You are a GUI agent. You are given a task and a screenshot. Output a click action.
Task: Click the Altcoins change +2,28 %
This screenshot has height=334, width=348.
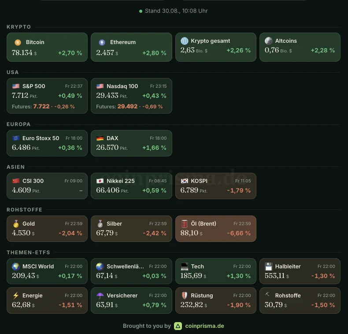point(323,50)
